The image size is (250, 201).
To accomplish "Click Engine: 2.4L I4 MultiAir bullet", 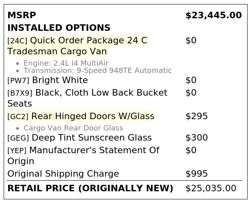I will point(66,63).
